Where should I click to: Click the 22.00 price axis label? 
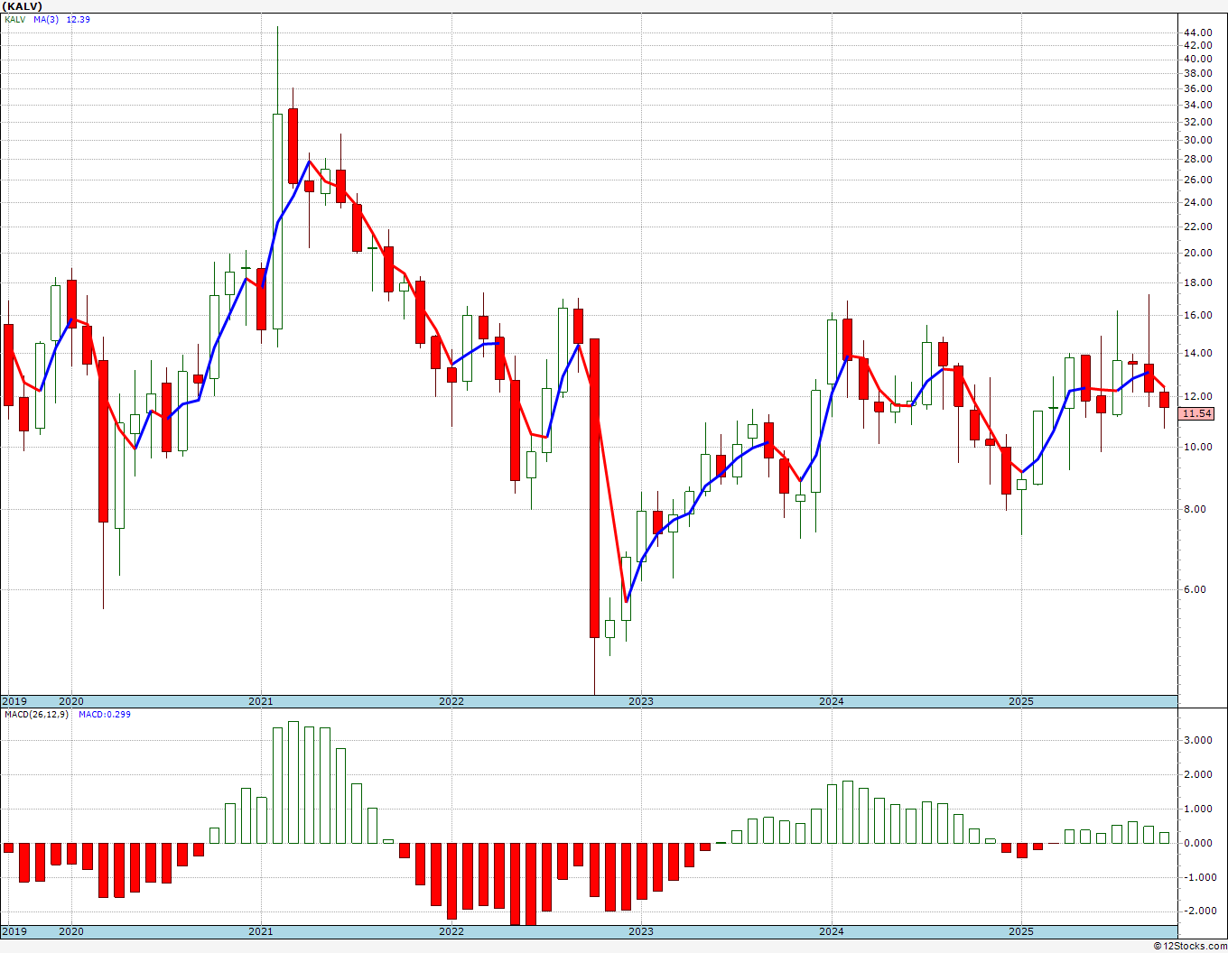tap(1197, 226)
